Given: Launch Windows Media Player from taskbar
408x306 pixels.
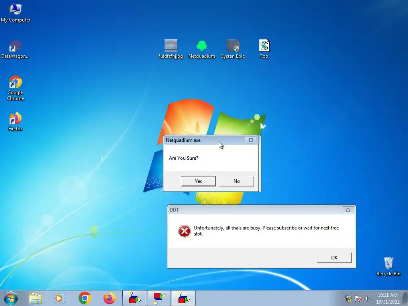Looking at the screenshot, I should 60,298.
